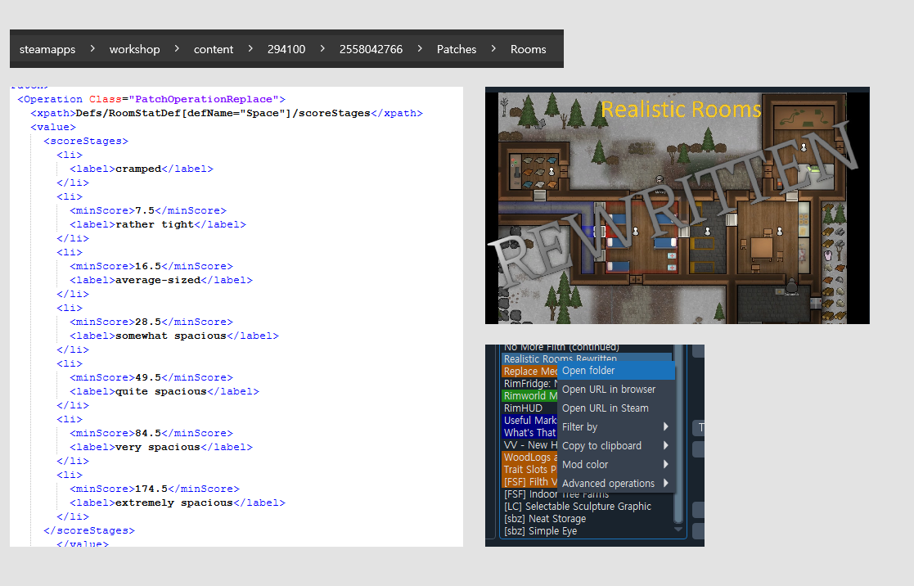The width and height of the screenshot is (914, 586).
Task: Open the Realistic Rooms Rewritten preview image
Action: [678, 205]
